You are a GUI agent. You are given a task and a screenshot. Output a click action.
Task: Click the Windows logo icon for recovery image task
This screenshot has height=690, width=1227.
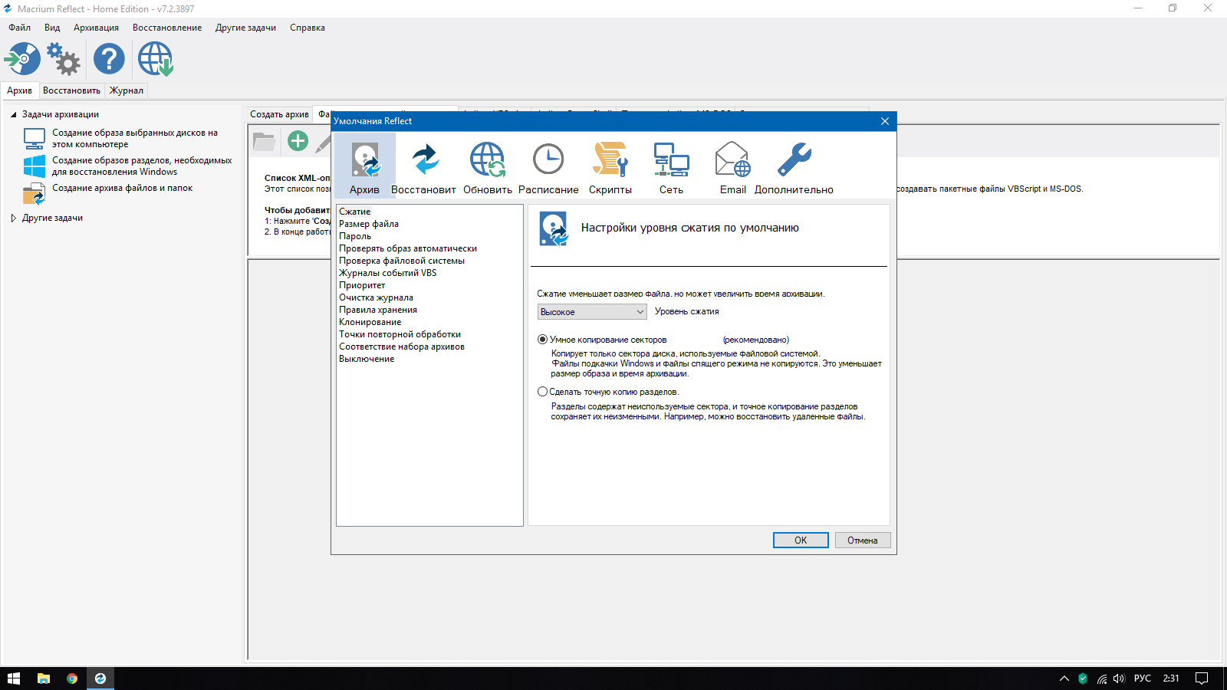tap(35, 166)
